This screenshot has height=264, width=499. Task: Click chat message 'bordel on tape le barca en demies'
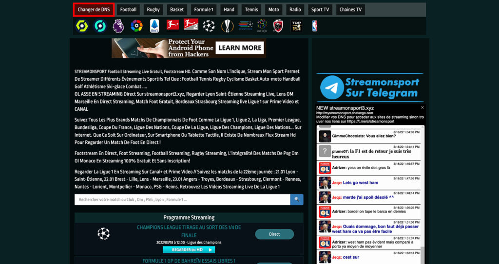(377, 211)
